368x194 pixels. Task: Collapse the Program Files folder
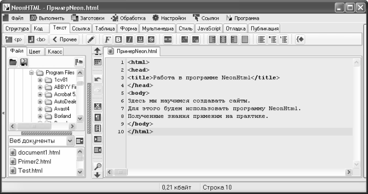tap(31, 73)
